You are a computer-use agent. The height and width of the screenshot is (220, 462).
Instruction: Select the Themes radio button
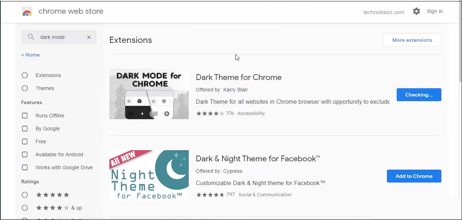click(25, 88)
